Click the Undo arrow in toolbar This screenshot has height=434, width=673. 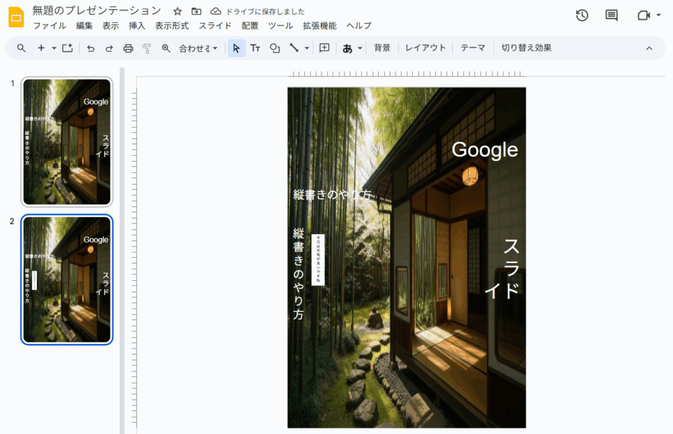pyautogui.click(x=91, y=48)
